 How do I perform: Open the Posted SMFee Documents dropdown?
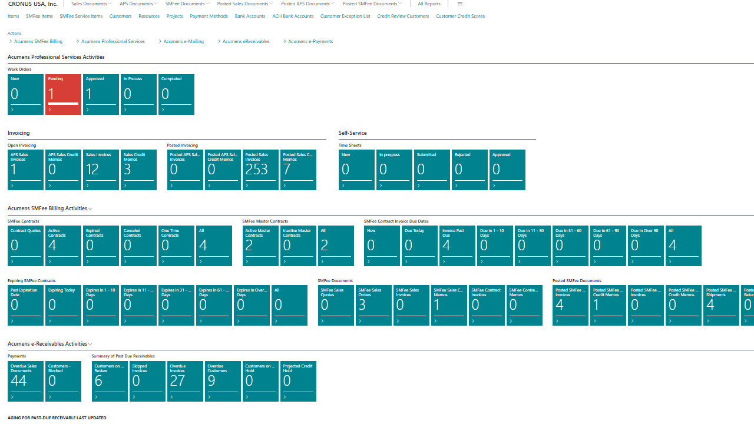[x=372, y=4]
